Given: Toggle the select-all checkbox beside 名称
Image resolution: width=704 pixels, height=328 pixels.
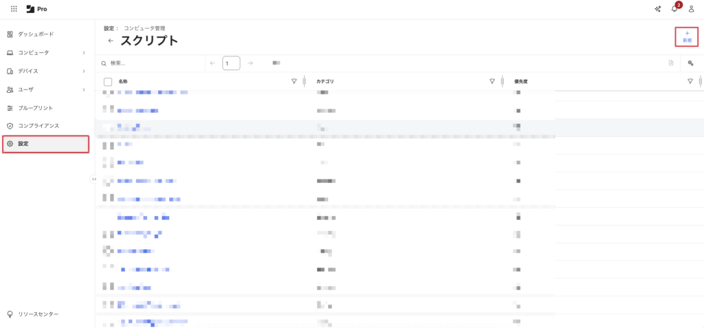Looking at the screenshot, I should click(x=108, y=82).
